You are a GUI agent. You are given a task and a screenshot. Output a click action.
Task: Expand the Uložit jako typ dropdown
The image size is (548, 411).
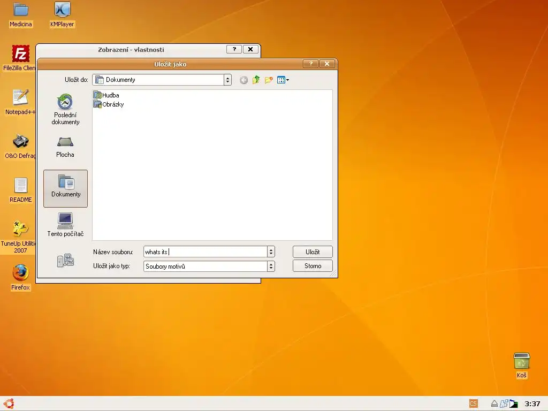coord(271,267)
